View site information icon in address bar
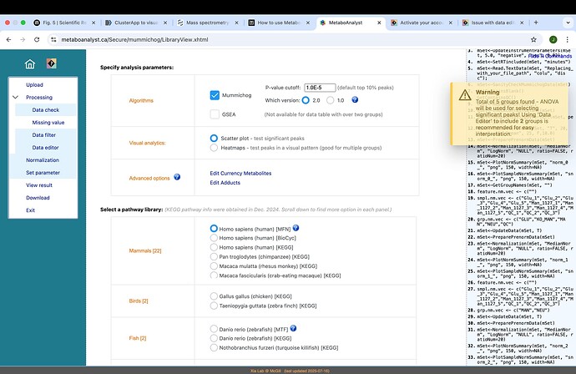Image resolution: width=576 pixels, height=374 pixels. pyautogui.click(x=53, y=39)
